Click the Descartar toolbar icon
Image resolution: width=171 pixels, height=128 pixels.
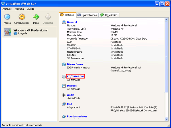tap(48, 17)
